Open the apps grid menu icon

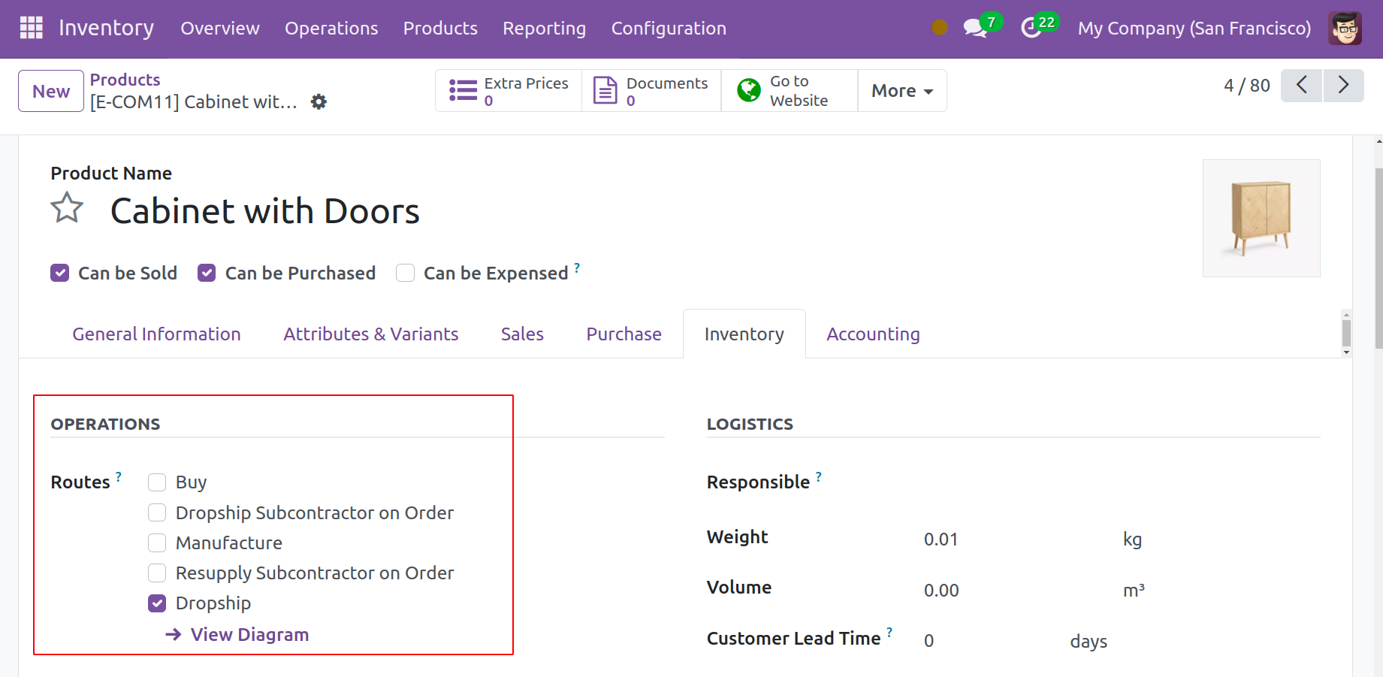pyautogui.click(x=31, y=28)
